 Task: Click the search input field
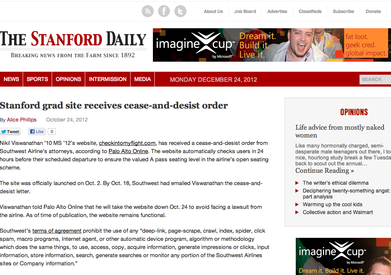pos(375,79)
